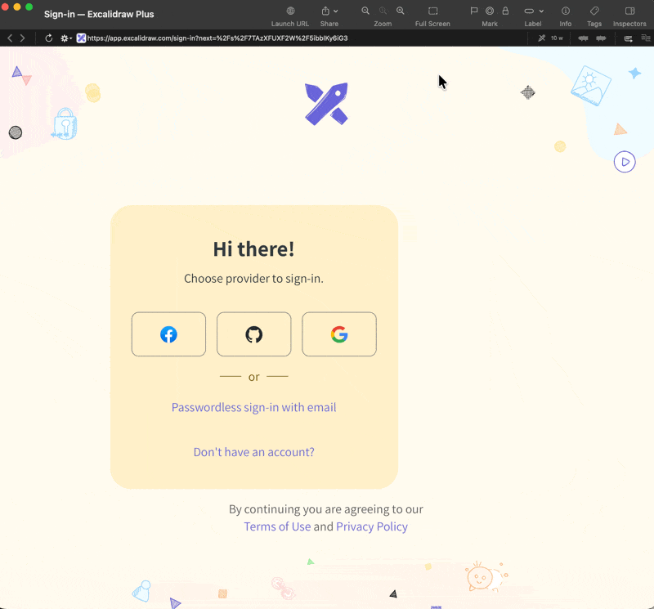Expand the Label dropdown
This screenshot has width=654, height=609.
[533, 11]
